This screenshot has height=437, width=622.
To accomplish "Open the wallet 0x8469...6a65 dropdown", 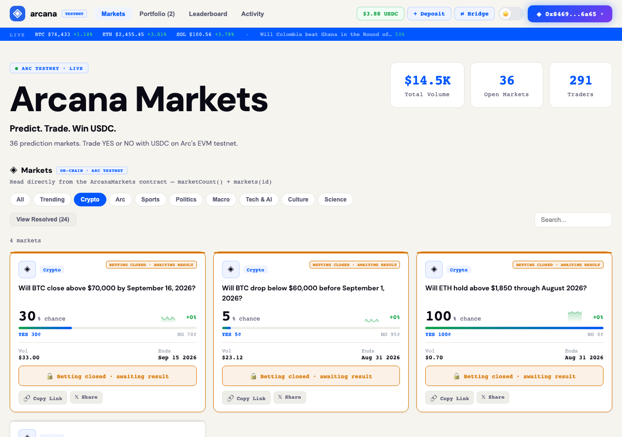I will pos(570,14).
